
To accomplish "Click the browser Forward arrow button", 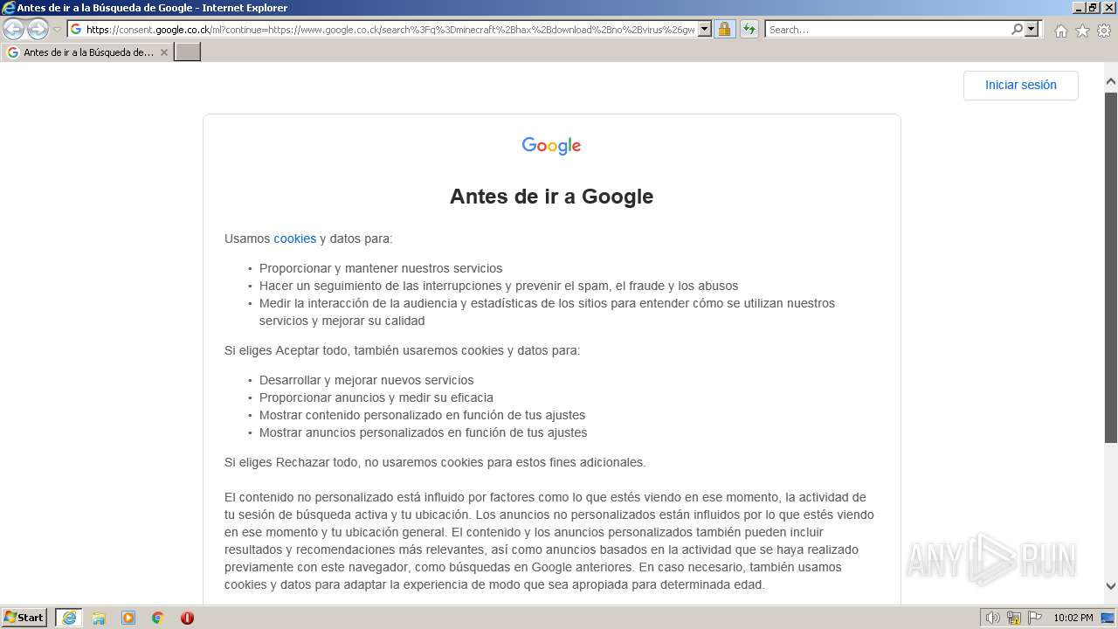I will tap(38, 30).
